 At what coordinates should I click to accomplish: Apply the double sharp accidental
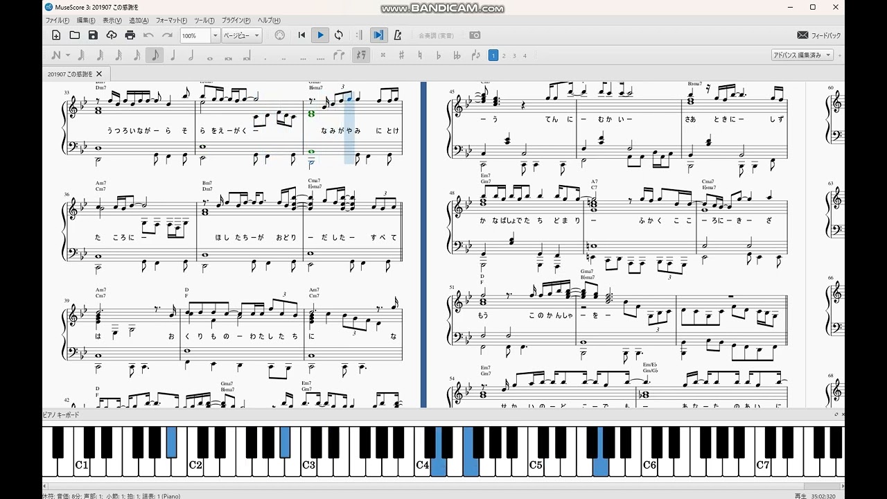(383, 55)
